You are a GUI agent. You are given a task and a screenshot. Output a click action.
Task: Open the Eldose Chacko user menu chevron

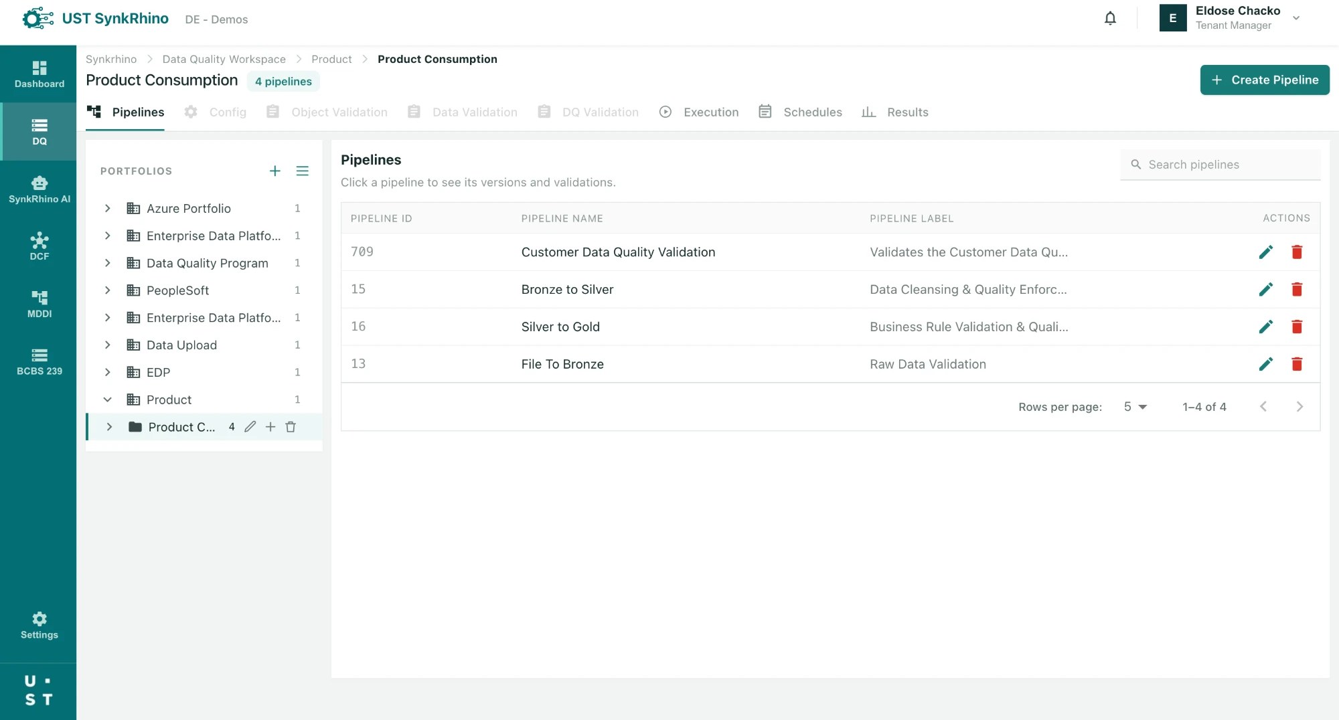1296,19
